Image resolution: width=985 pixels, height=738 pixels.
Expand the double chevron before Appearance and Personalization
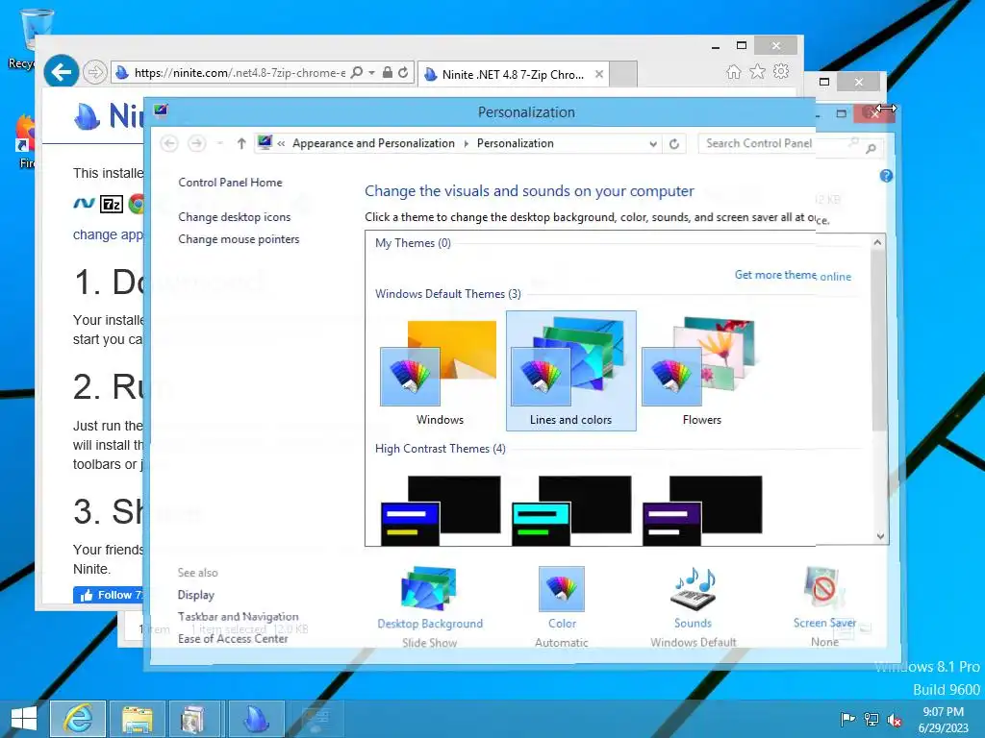281,144
